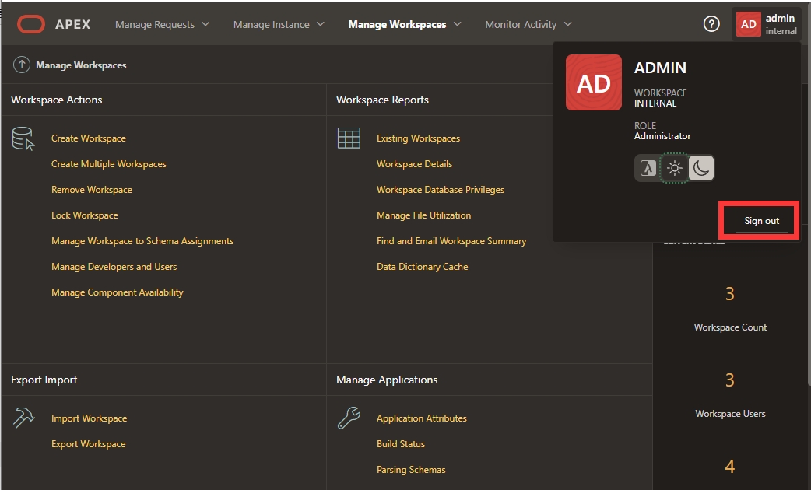Click the Export Import hammer icon
The width and height of the screenshot is (811, 490).
pyautogui.click(x=24, y=418)
